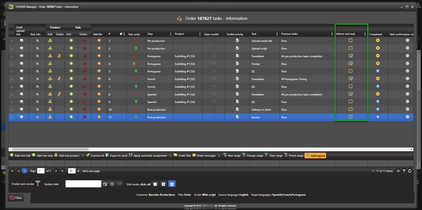Click email upload link icon for task 1
The image size is (422, 210).
21,41
